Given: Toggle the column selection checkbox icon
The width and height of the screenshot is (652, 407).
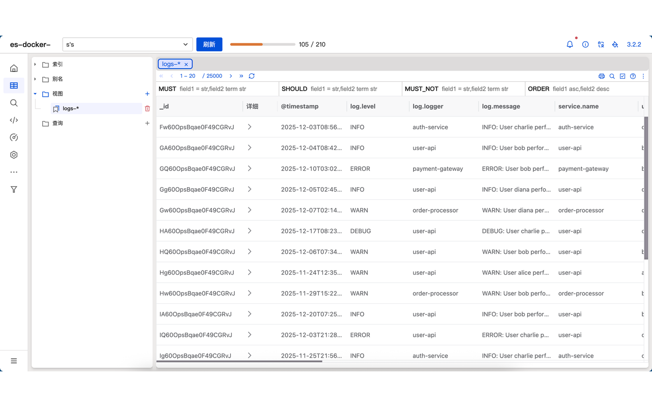Looking at the screenshot, I should 622,75.
